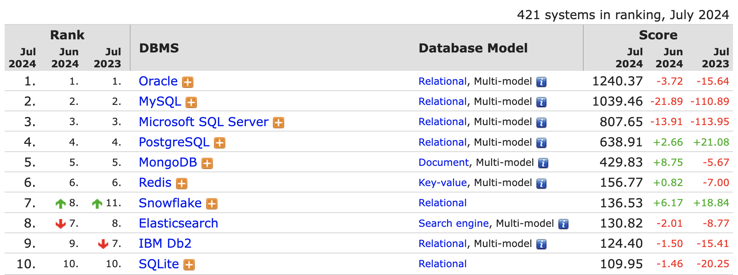Click Snowflake's green up arrow beside Jun rank 8

61,203
